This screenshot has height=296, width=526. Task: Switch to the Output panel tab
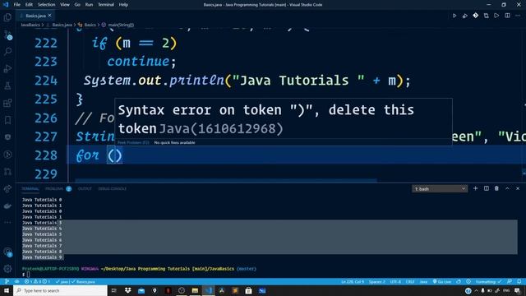tap(85, 189)
